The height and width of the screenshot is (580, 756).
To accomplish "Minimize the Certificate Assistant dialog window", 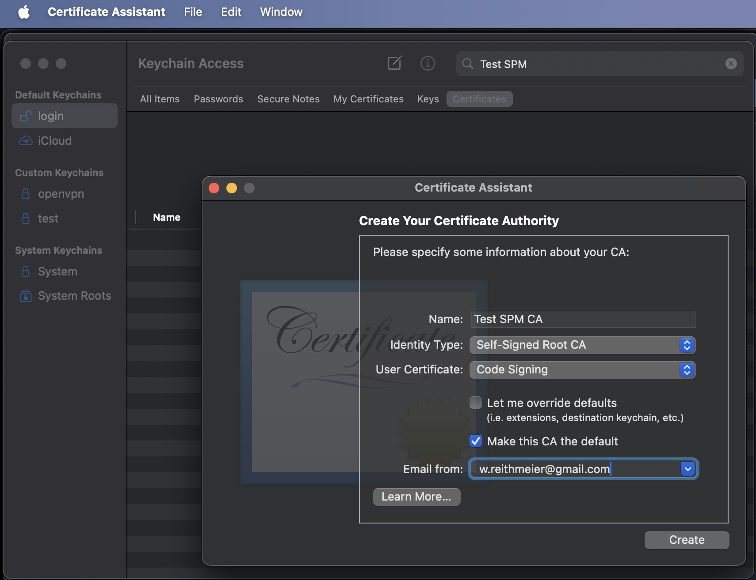I will (x=232, y=188).
